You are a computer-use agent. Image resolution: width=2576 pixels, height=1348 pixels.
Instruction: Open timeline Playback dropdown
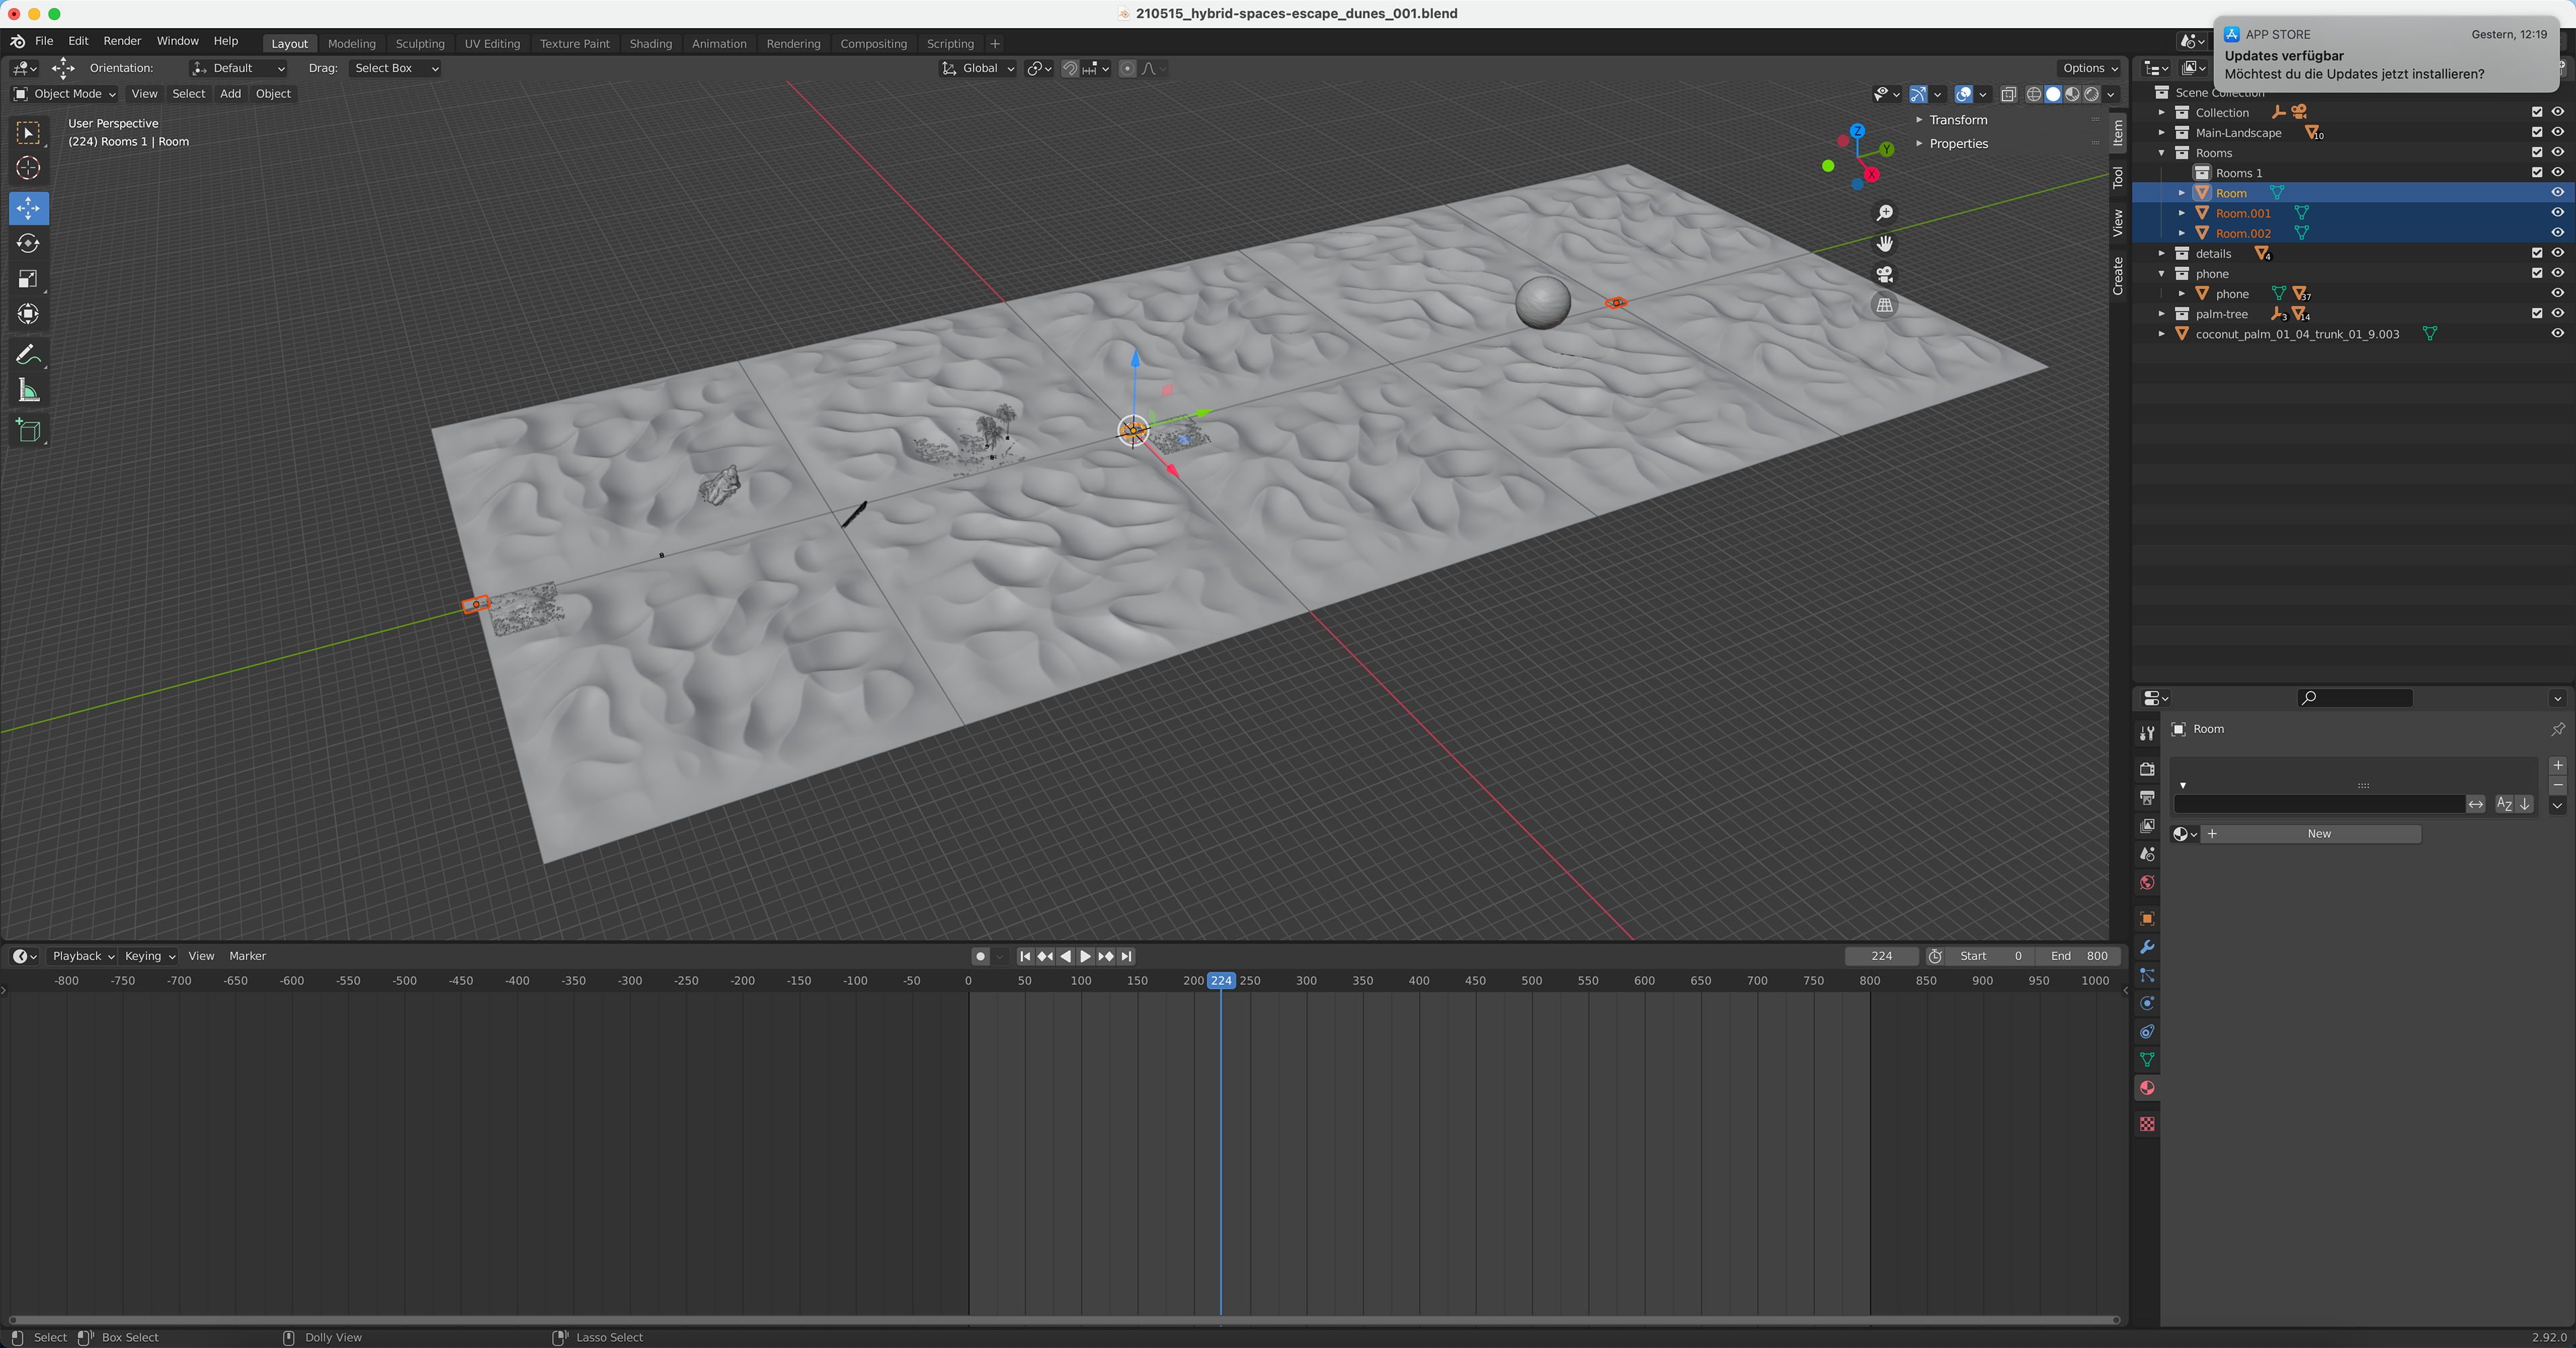click(83, 956)
